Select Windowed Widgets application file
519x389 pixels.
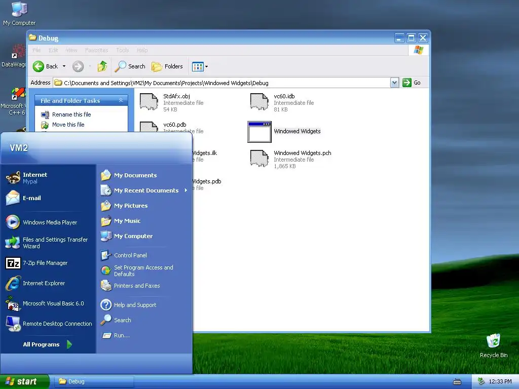click(x=284, y=132)
